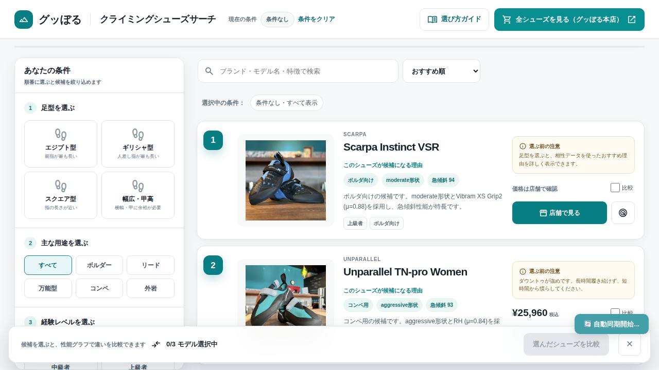Select 万能型 usage option

tap(48, 288)
